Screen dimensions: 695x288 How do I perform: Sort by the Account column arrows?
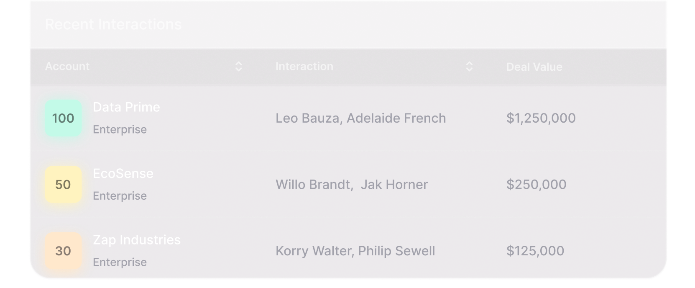coord(238,67)
